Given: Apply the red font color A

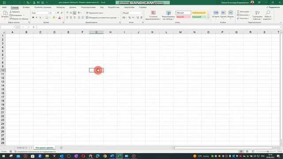Looking at the screenshot, I should pos(60,18).
